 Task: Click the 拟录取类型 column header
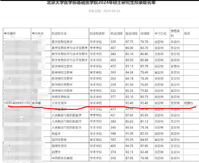97,34
